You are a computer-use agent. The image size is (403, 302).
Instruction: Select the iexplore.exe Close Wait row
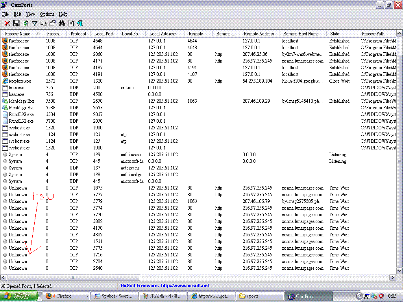pyautogui.click(x=198, y=81)
